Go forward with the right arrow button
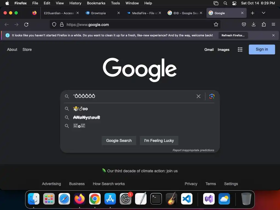This screenshot has height=210, width=280. click(16, 24)
